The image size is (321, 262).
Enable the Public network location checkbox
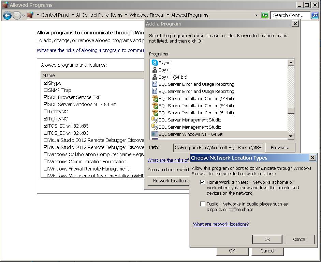pyautogui.click(x=203, y=204)
